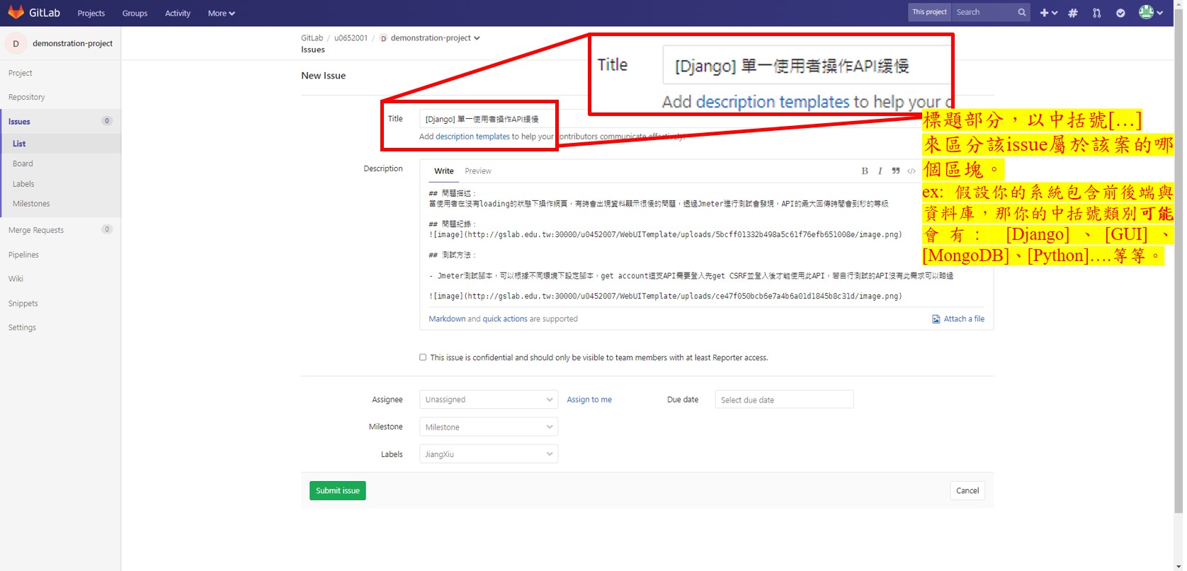Open todos checkmark icon in navbar
This screenshot has width=1187, height=571.
1120,13
